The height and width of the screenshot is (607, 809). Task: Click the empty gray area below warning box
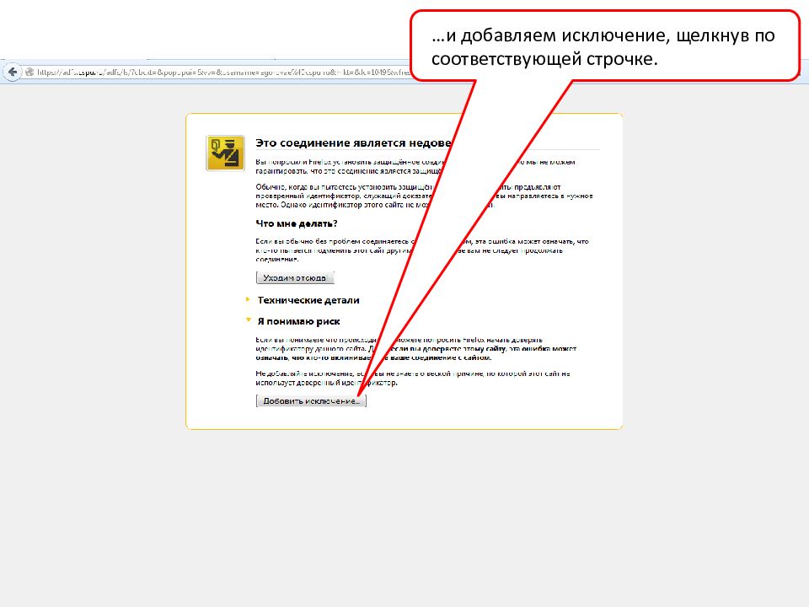tap(404, 514)
